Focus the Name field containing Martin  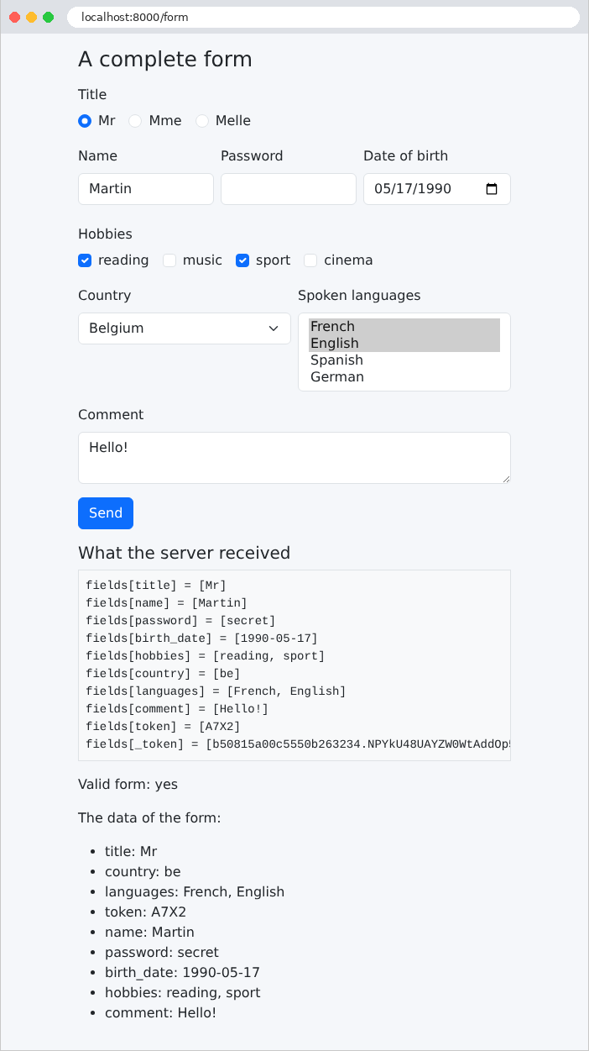click(146, 189)
